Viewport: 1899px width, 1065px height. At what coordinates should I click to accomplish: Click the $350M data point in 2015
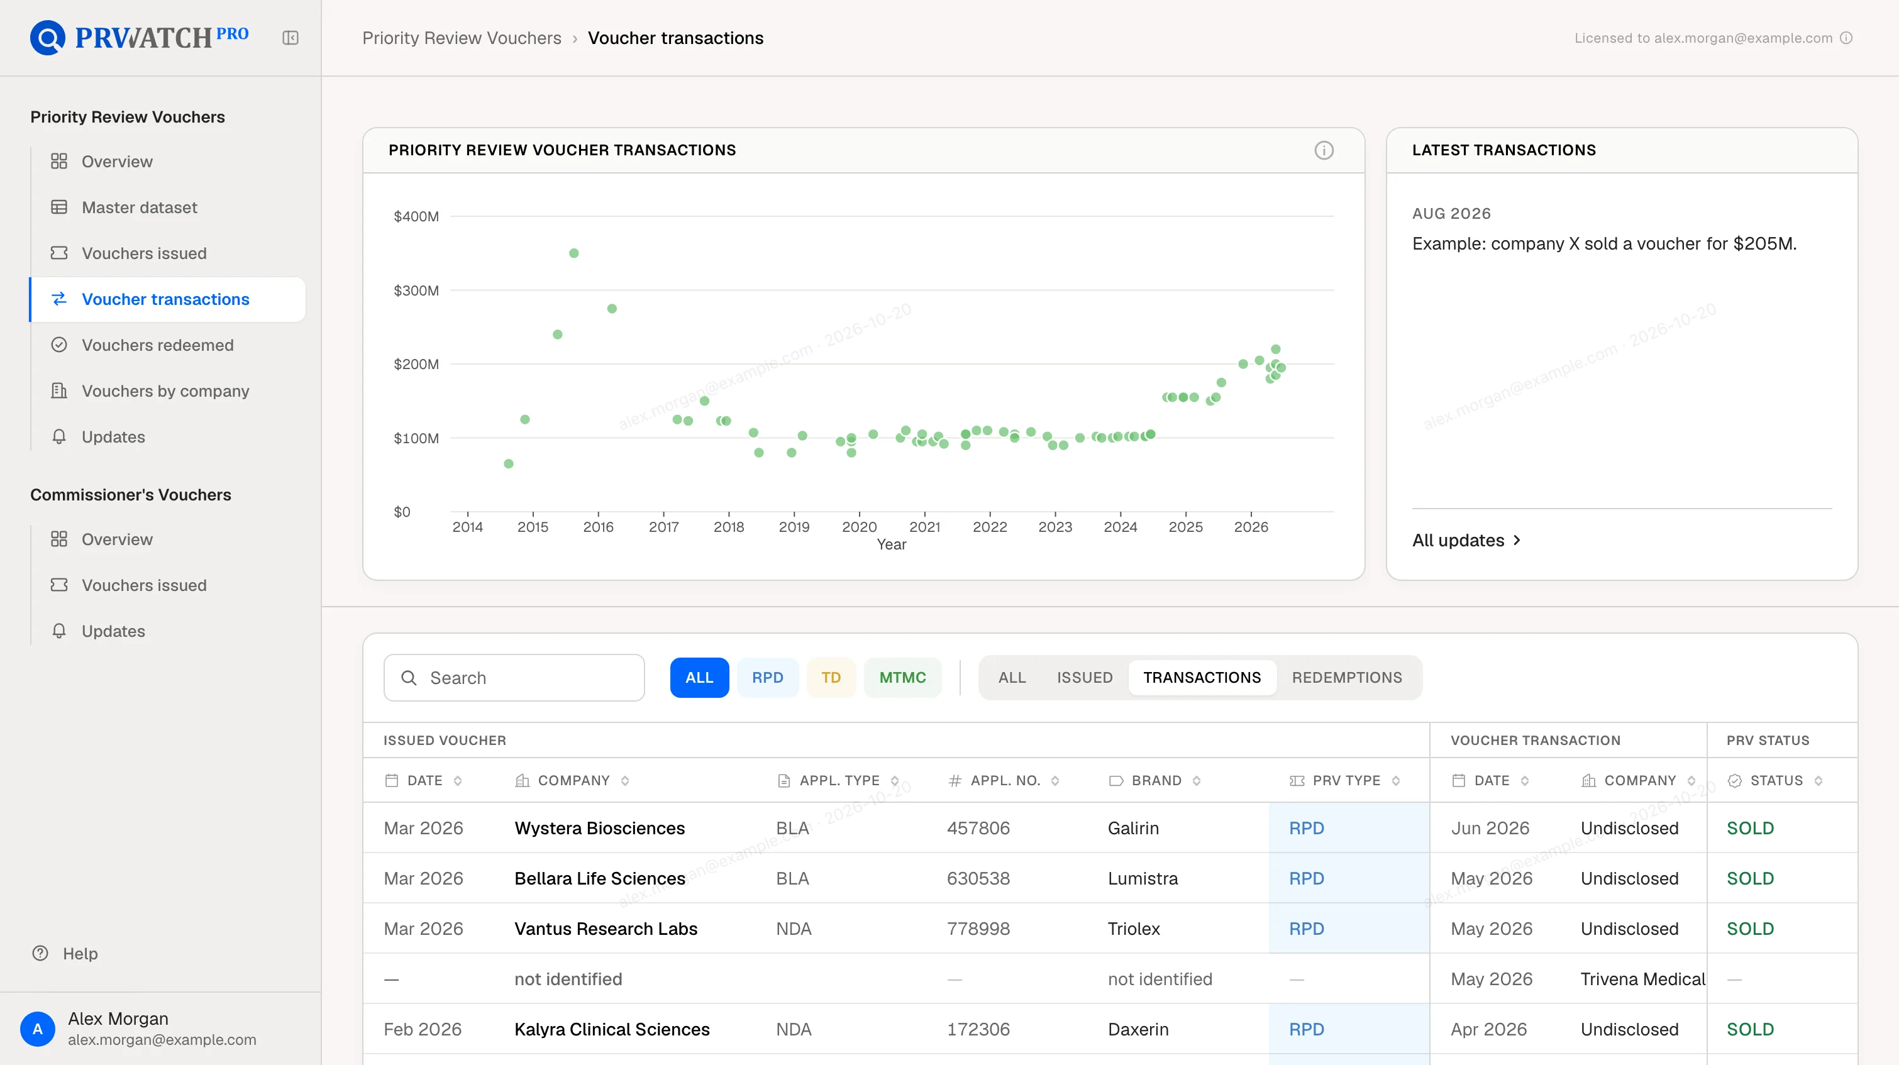click(x=573, y=253)
